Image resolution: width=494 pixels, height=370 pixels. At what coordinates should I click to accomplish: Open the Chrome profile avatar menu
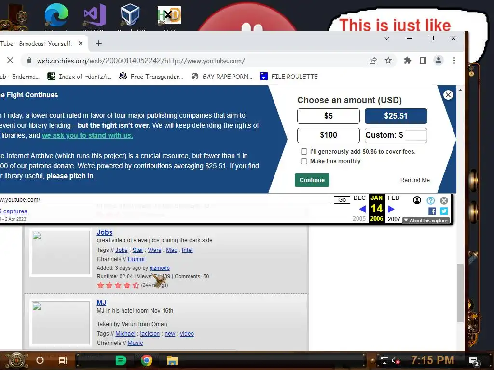tap(438, 60)
